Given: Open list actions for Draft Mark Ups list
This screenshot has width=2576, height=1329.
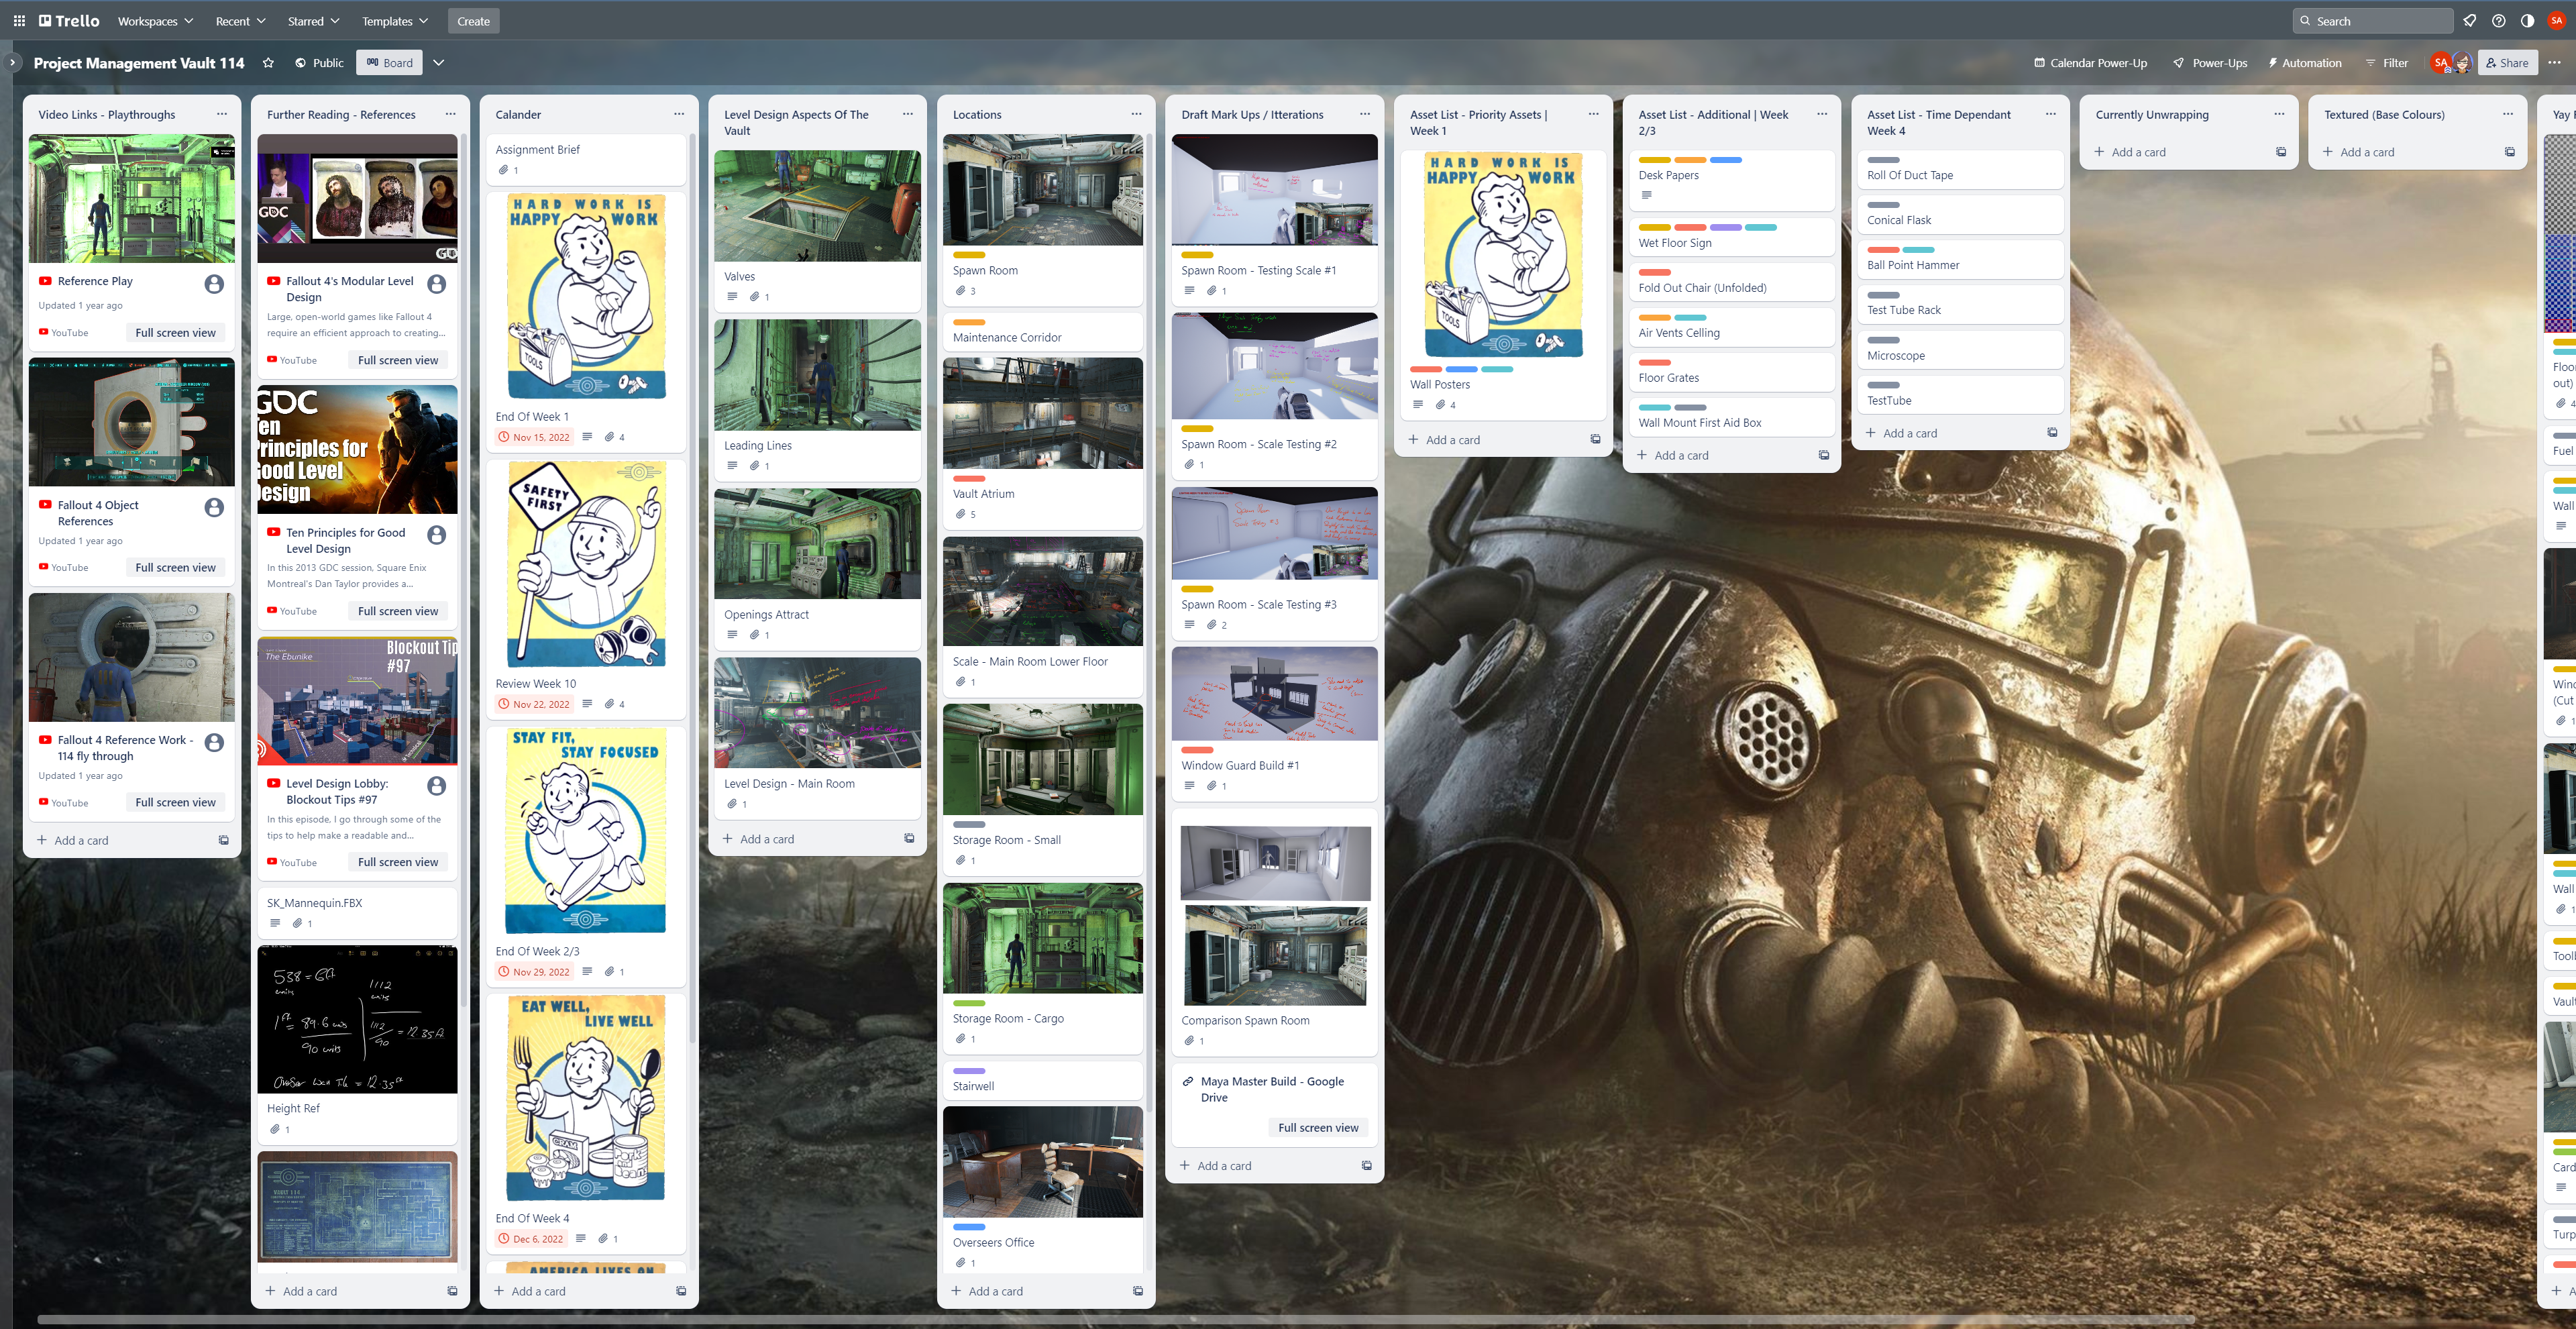Looking at the screenshot, I should (1365, 114).
